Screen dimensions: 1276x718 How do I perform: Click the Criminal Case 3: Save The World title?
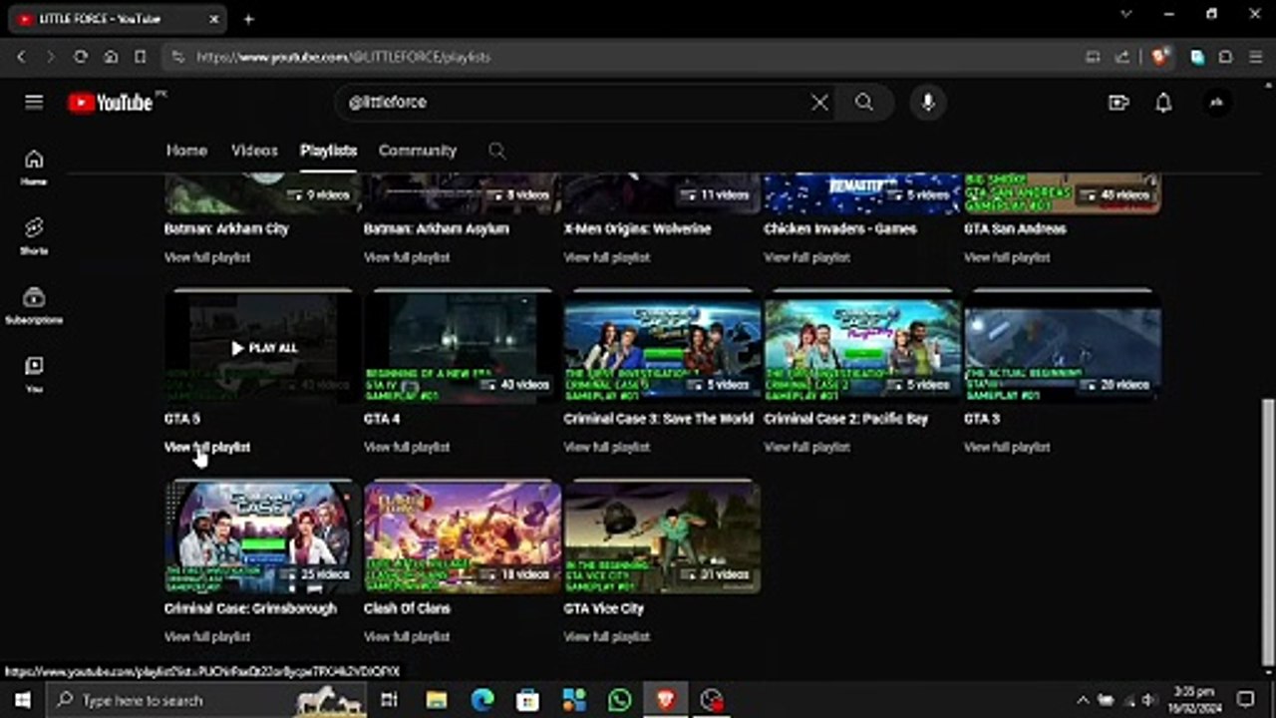point(659,419)
